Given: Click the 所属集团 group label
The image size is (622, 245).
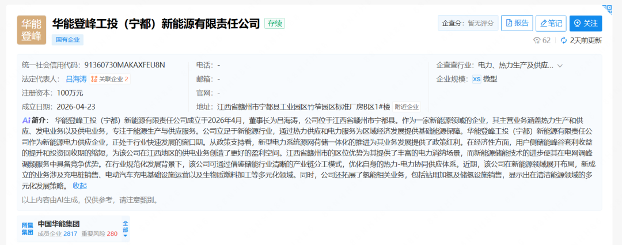Looking at the screenshot, I should click(28, 228).
